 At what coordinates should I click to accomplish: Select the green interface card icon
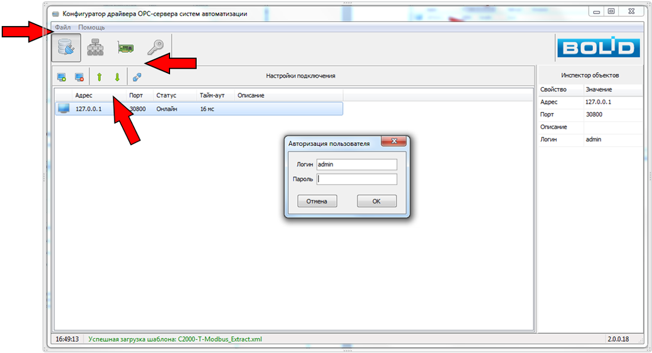tap(125, 48)
